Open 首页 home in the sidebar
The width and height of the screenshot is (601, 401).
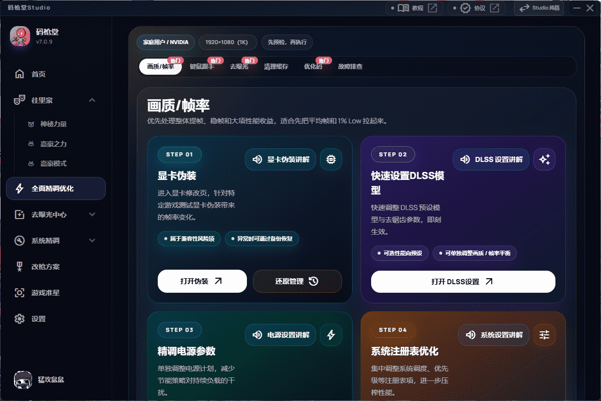coord(56,74)
